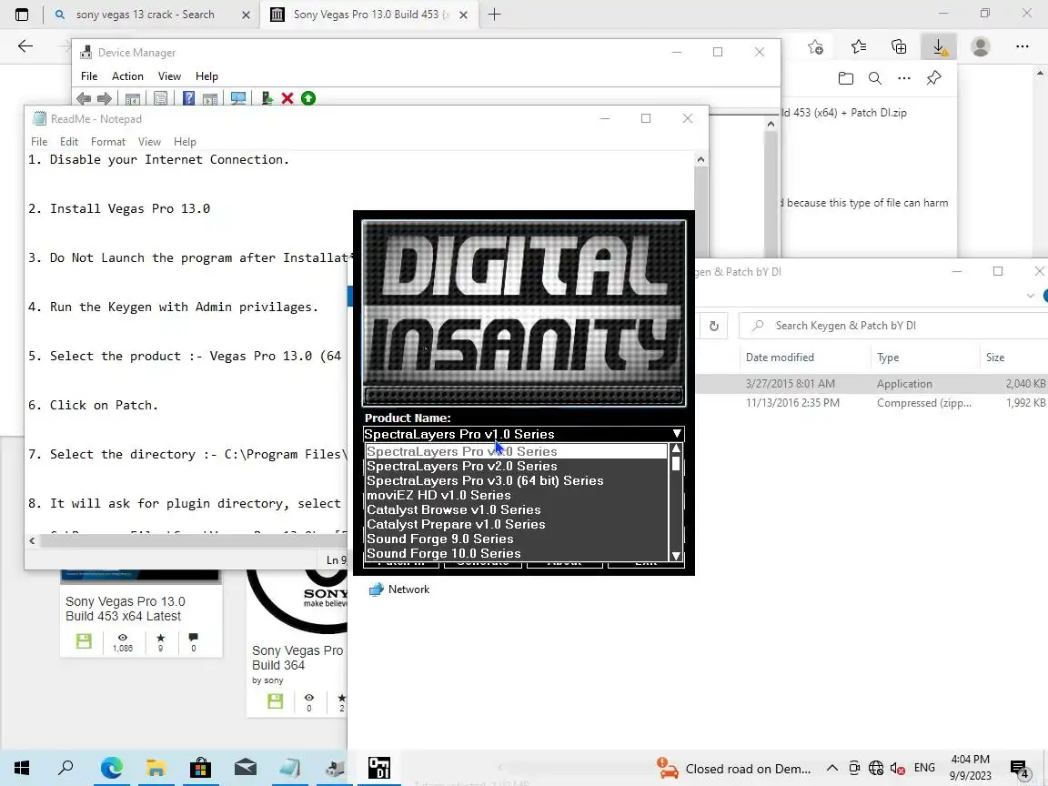Open the browser Collections icon

(899, 46)
